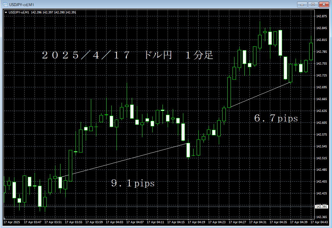
Task: Click the price scale value 142.575
Action: coord(321,135)
